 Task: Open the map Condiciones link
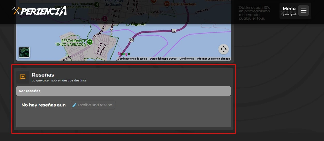coord(187,59)
